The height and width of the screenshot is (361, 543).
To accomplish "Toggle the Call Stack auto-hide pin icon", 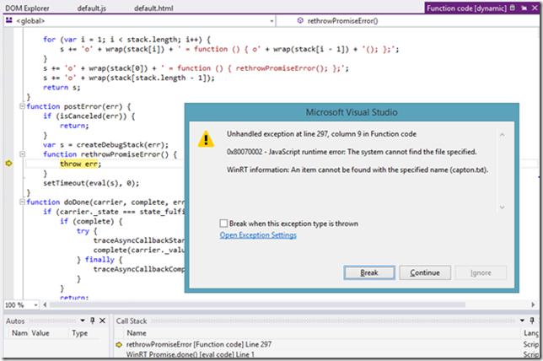I will coord(532,321).
